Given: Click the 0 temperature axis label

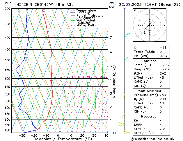Looking at the screenshot, I should (58, 136).
